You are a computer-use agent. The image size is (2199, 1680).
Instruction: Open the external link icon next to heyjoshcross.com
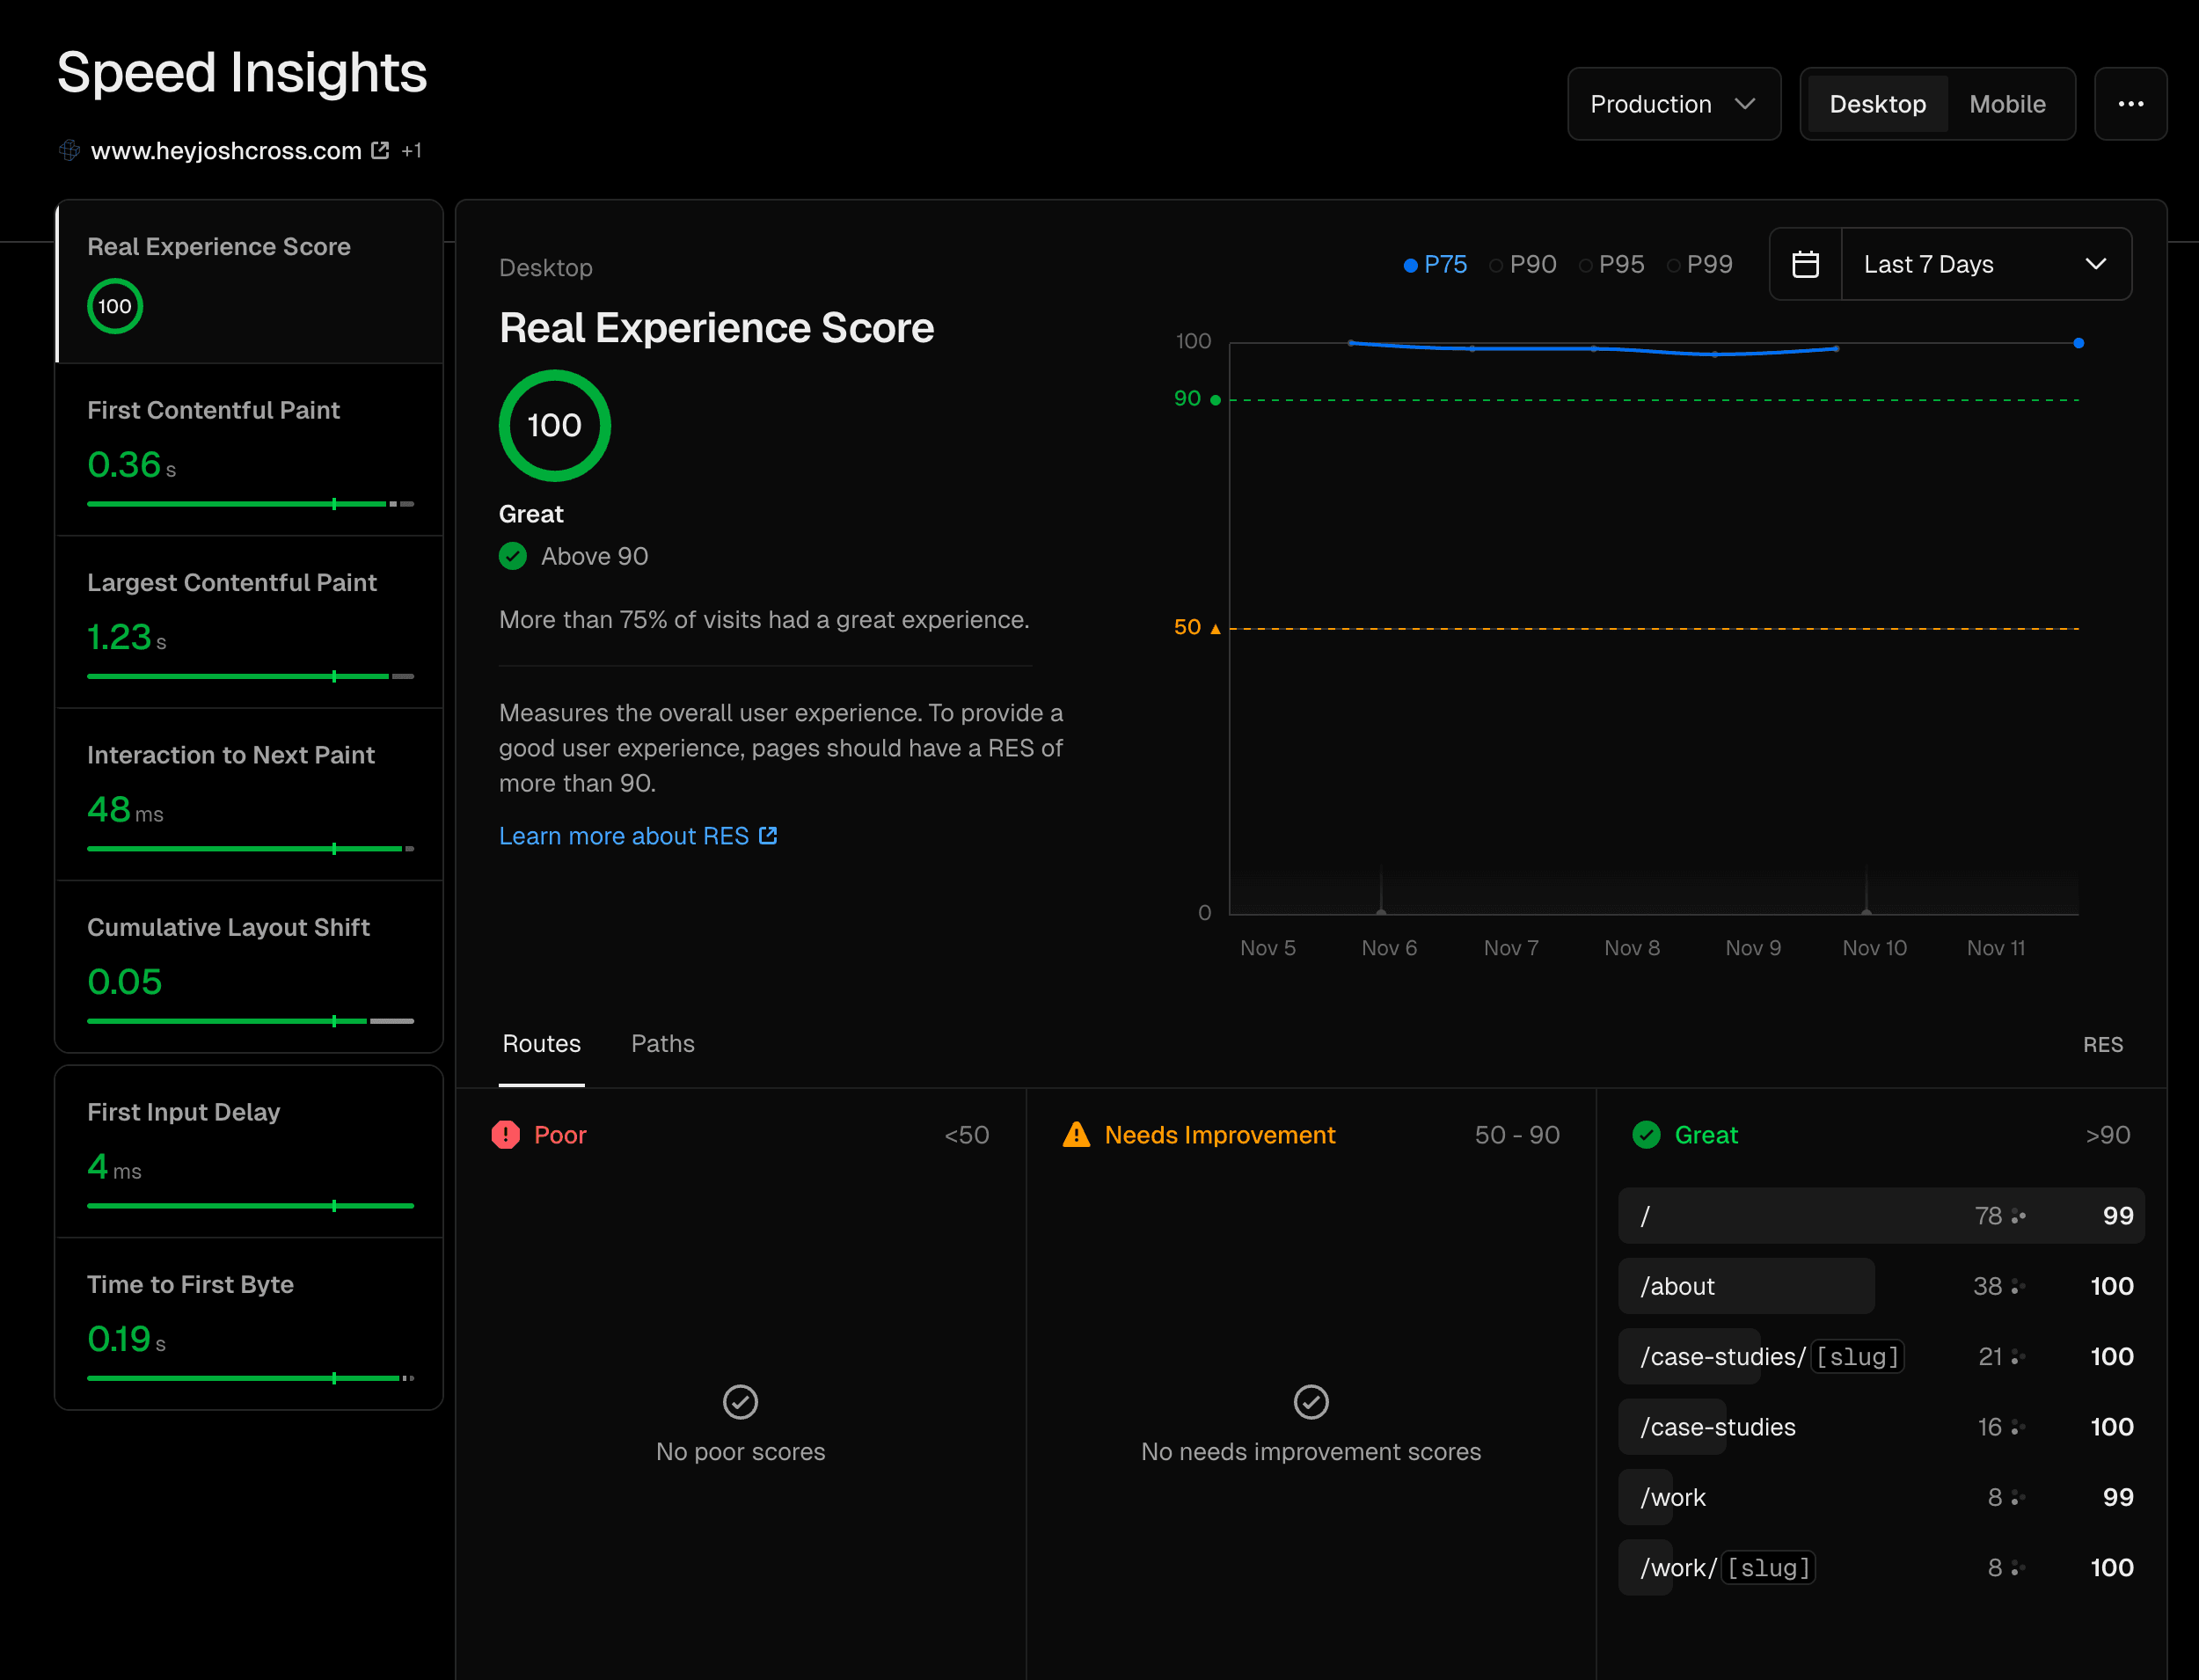tap(380, 149)
